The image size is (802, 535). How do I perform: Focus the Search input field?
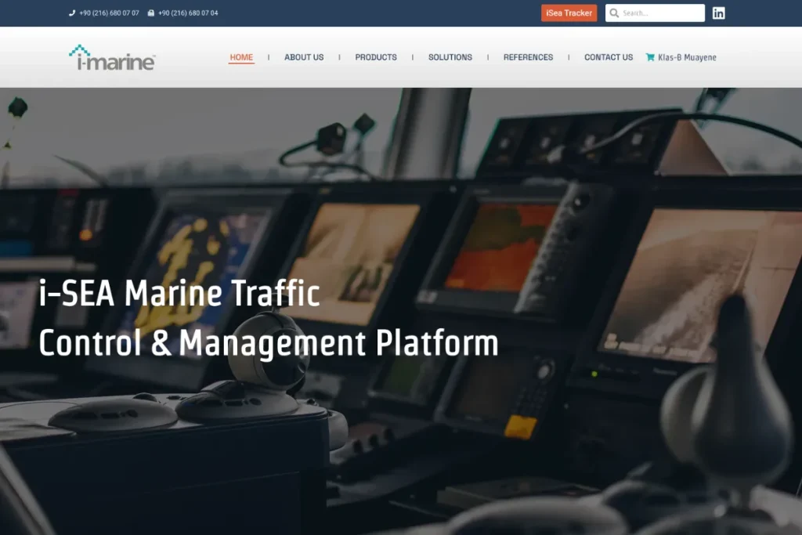click(661, 13)
